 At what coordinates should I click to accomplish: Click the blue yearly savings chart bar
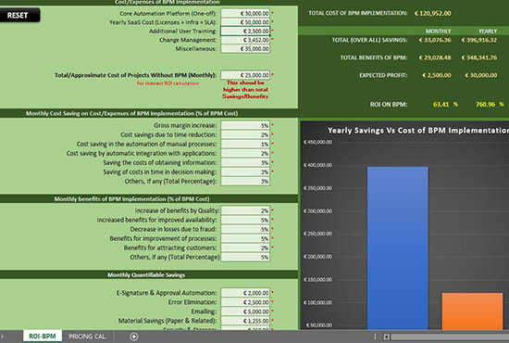click(x=397, y=248)
